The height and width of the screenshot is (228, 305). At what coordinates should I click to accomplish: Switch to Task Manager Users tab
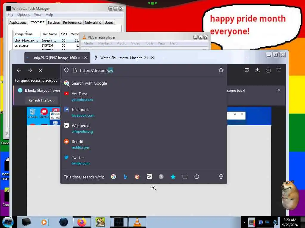(x=108, y=23)
